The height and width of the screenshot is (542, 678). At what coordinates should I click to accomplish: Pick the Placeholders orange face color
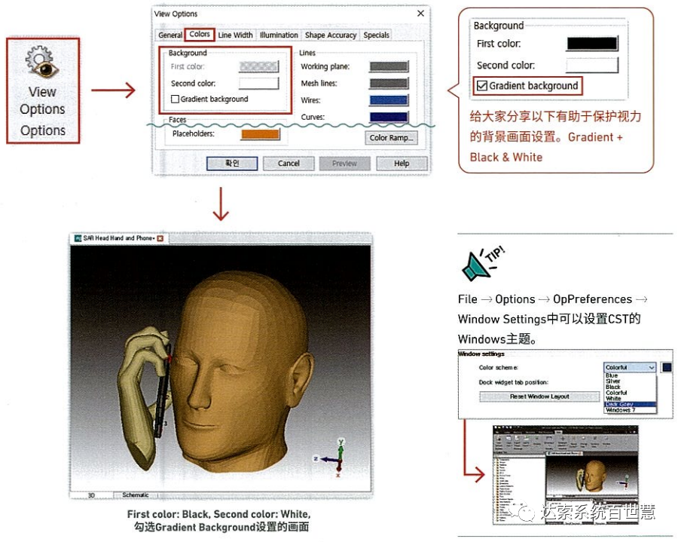coord(261,134)
